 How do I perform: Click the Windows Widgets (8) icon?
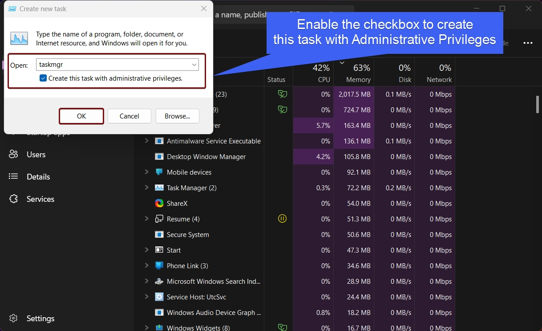(159, 328)
